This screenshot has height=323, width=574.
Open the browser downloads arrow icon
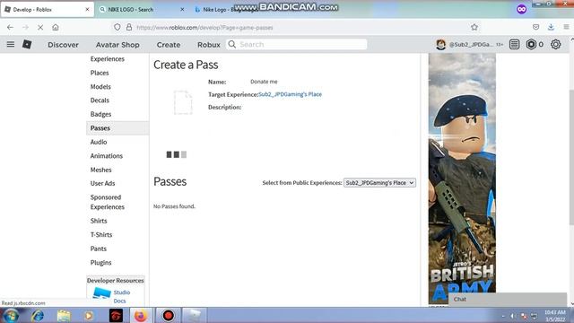click(551, 27)
